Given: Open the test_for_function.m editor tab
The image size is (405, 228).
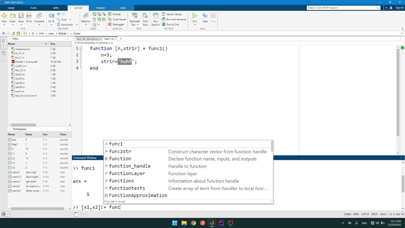Looking at the screenshot, I should click(x=87, y=39).
